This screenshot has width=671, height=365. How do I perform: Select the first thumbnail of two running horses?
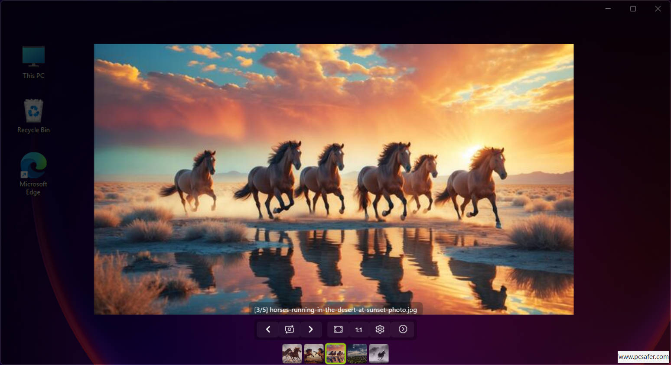(292, 354)
